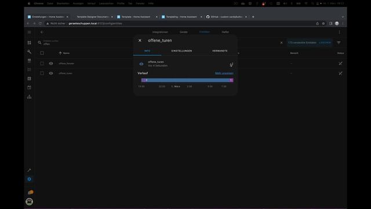371x209 pixels.
Task: Open Chrome three-dot menu
Action: coord(343,23)
